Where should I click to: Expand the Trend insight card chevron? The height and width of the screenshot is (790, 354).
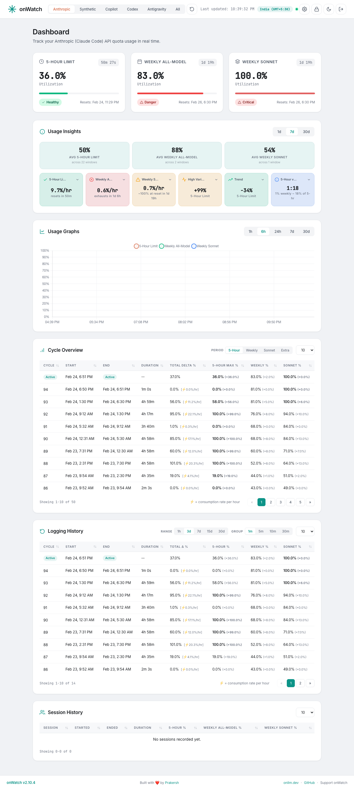pos(262,180)
